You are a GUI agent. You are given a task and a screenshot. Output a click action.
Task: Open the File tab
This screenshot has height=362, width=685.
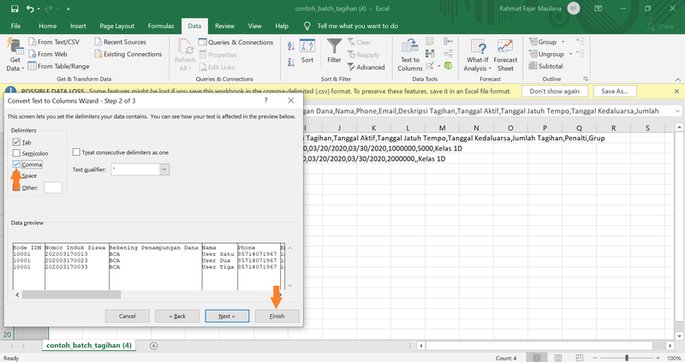[x=15, y=27]
